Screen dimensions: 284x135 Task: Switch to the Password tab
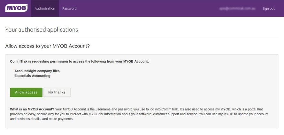69,9
